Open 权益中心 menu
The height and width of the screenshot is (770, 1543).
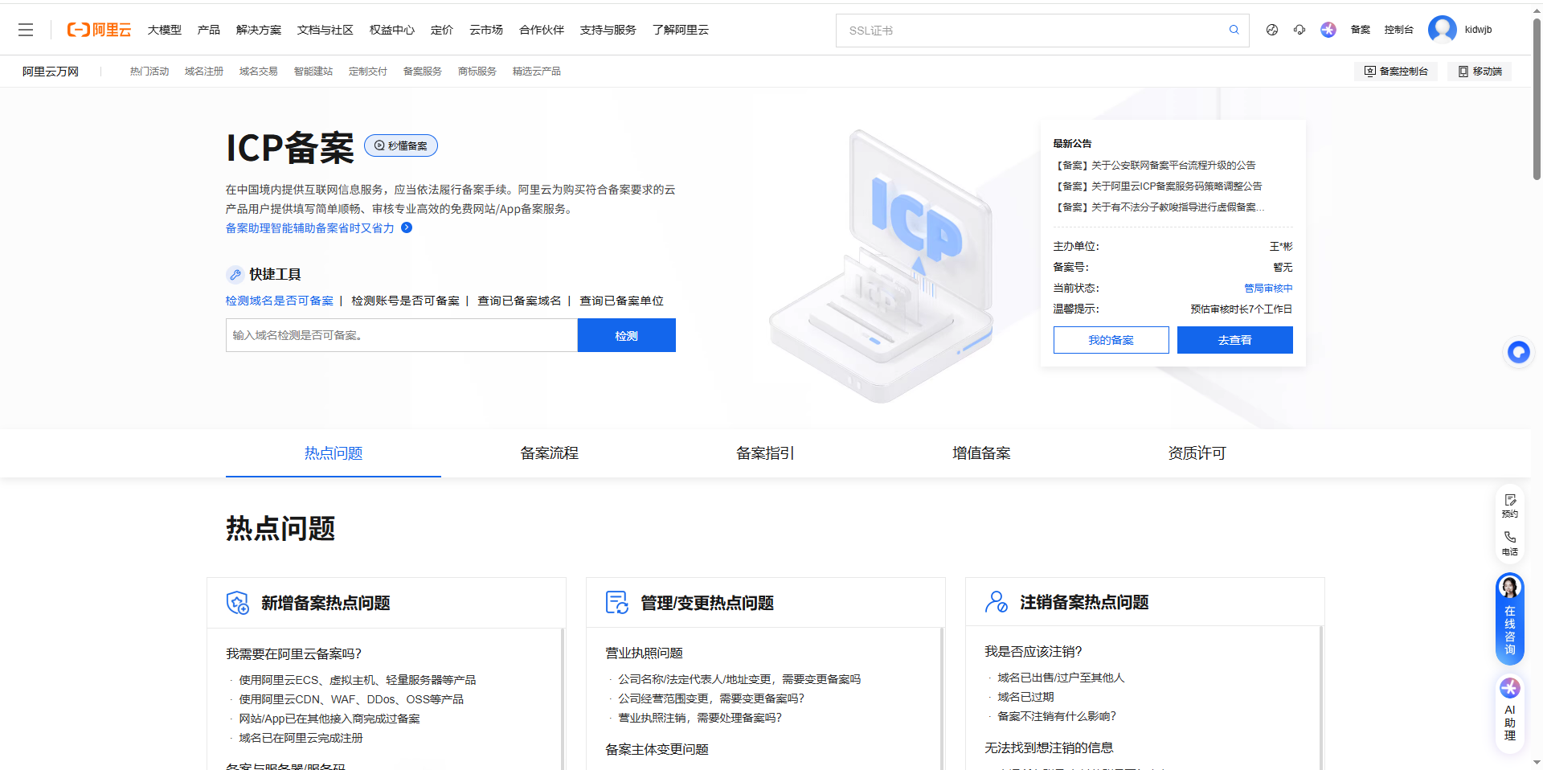tap(392, 30)
